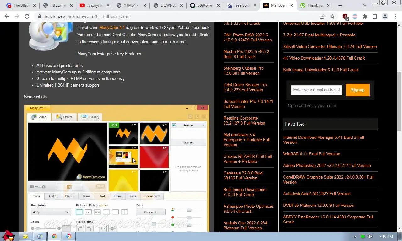Click the orange Signup button

point(358,90)
